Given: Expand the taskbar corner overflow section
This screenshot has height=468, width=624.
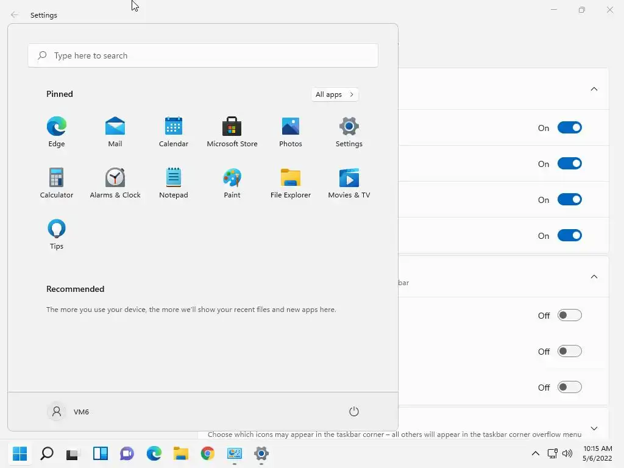Looking at the screenshot, I should pyautogui.click(x=594, y=428).
